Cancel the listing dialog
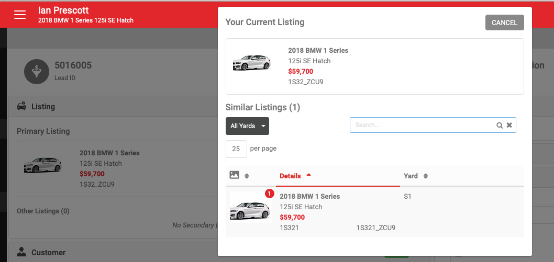The width and height of the screenshot is (554, 262). pos(505,22)
